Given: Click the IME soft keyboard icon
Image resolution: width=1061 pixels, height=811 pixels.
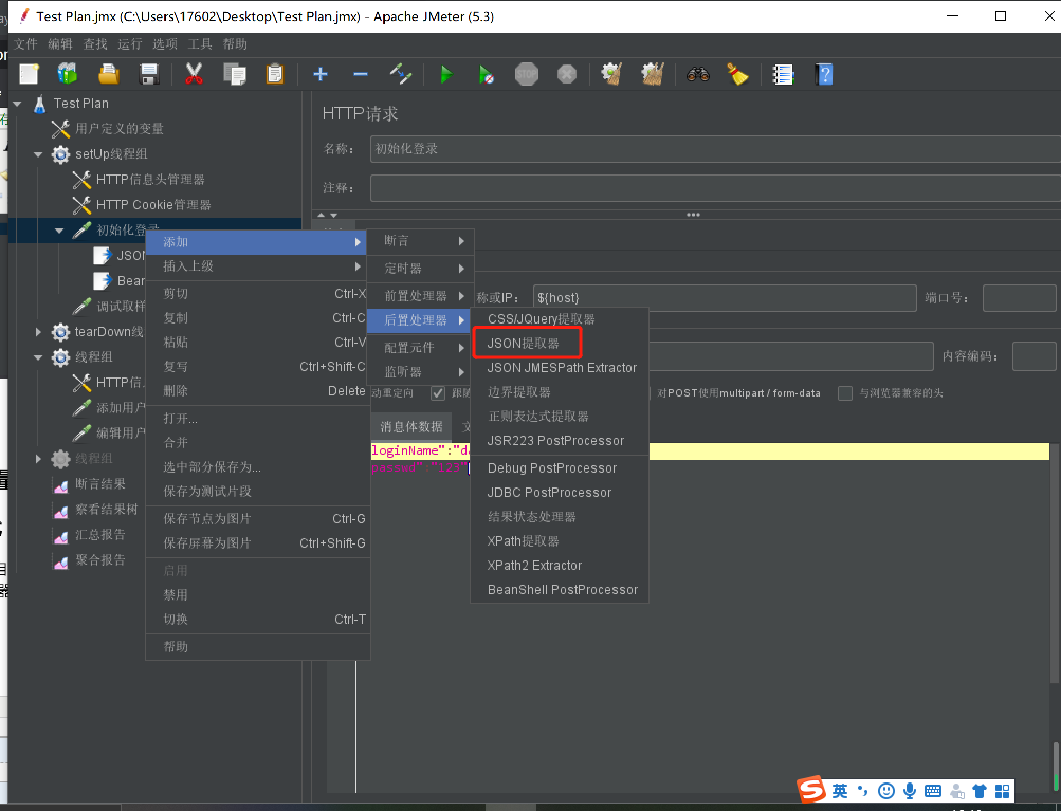Looking at the screenshot, I should click(933, 791).
